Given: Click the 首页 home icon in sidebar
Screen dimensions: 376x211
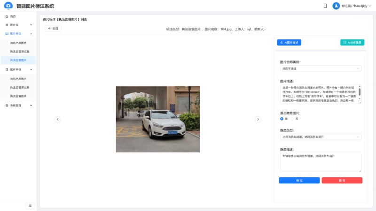Looking at the screenshot, I should 7,16.
